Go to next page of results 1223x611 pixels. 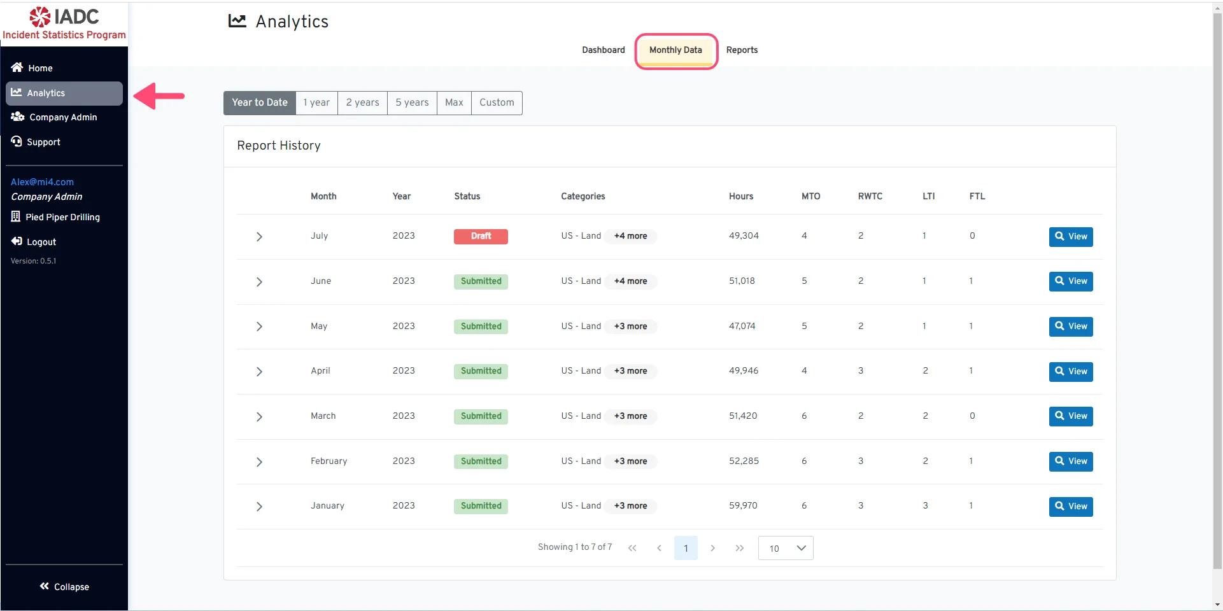click(x=712, y=548)
